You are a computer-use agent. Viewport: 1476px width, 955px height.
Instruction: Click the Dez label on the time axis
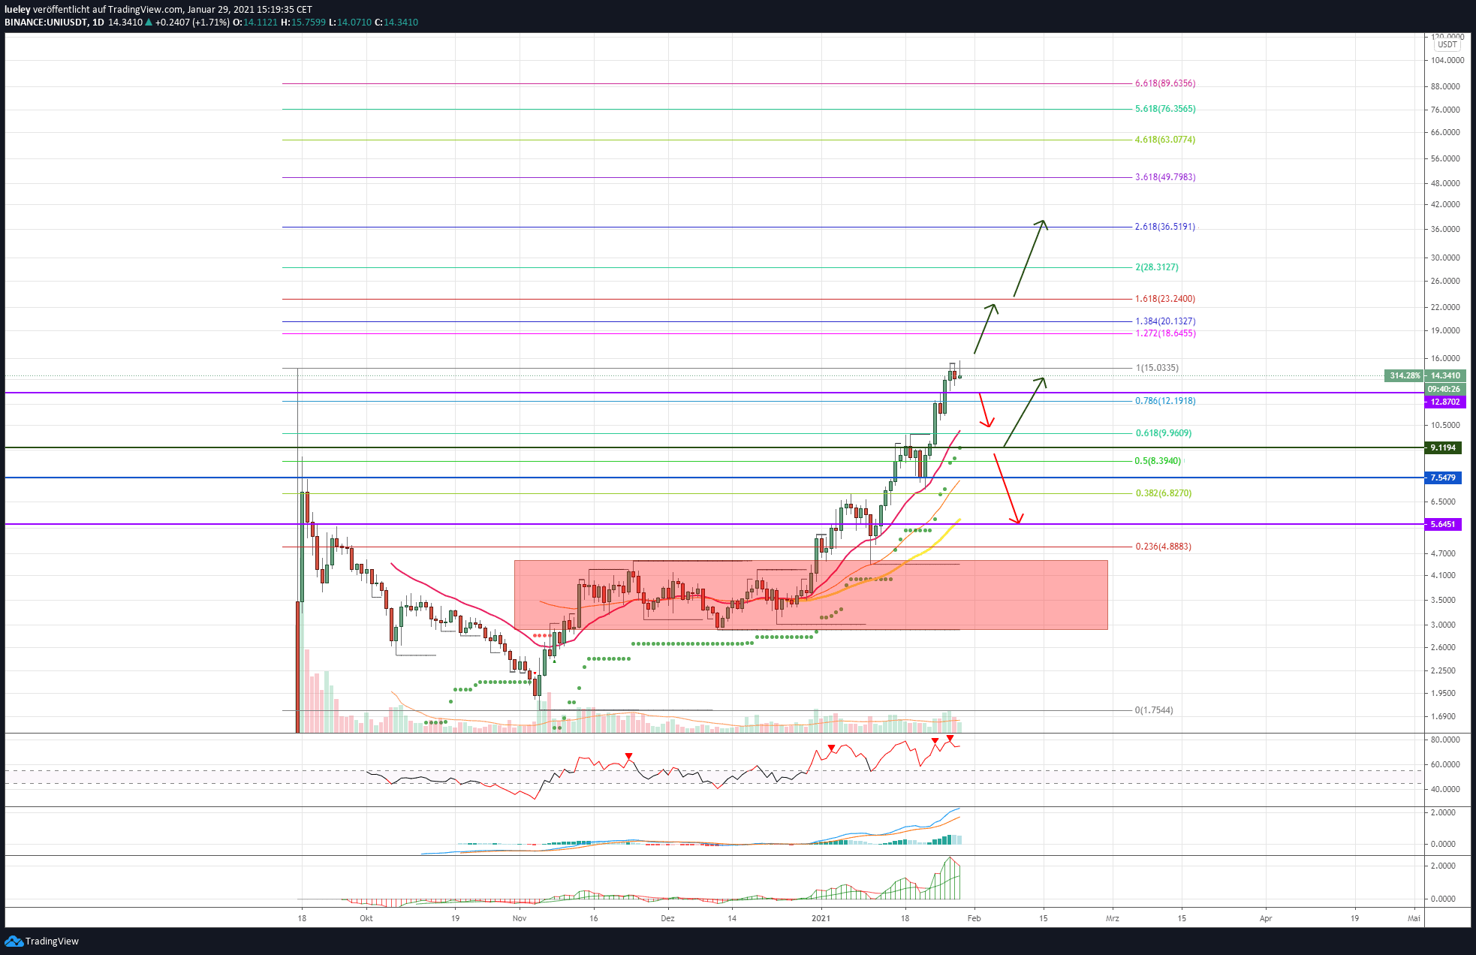click(x=667, y=917)
